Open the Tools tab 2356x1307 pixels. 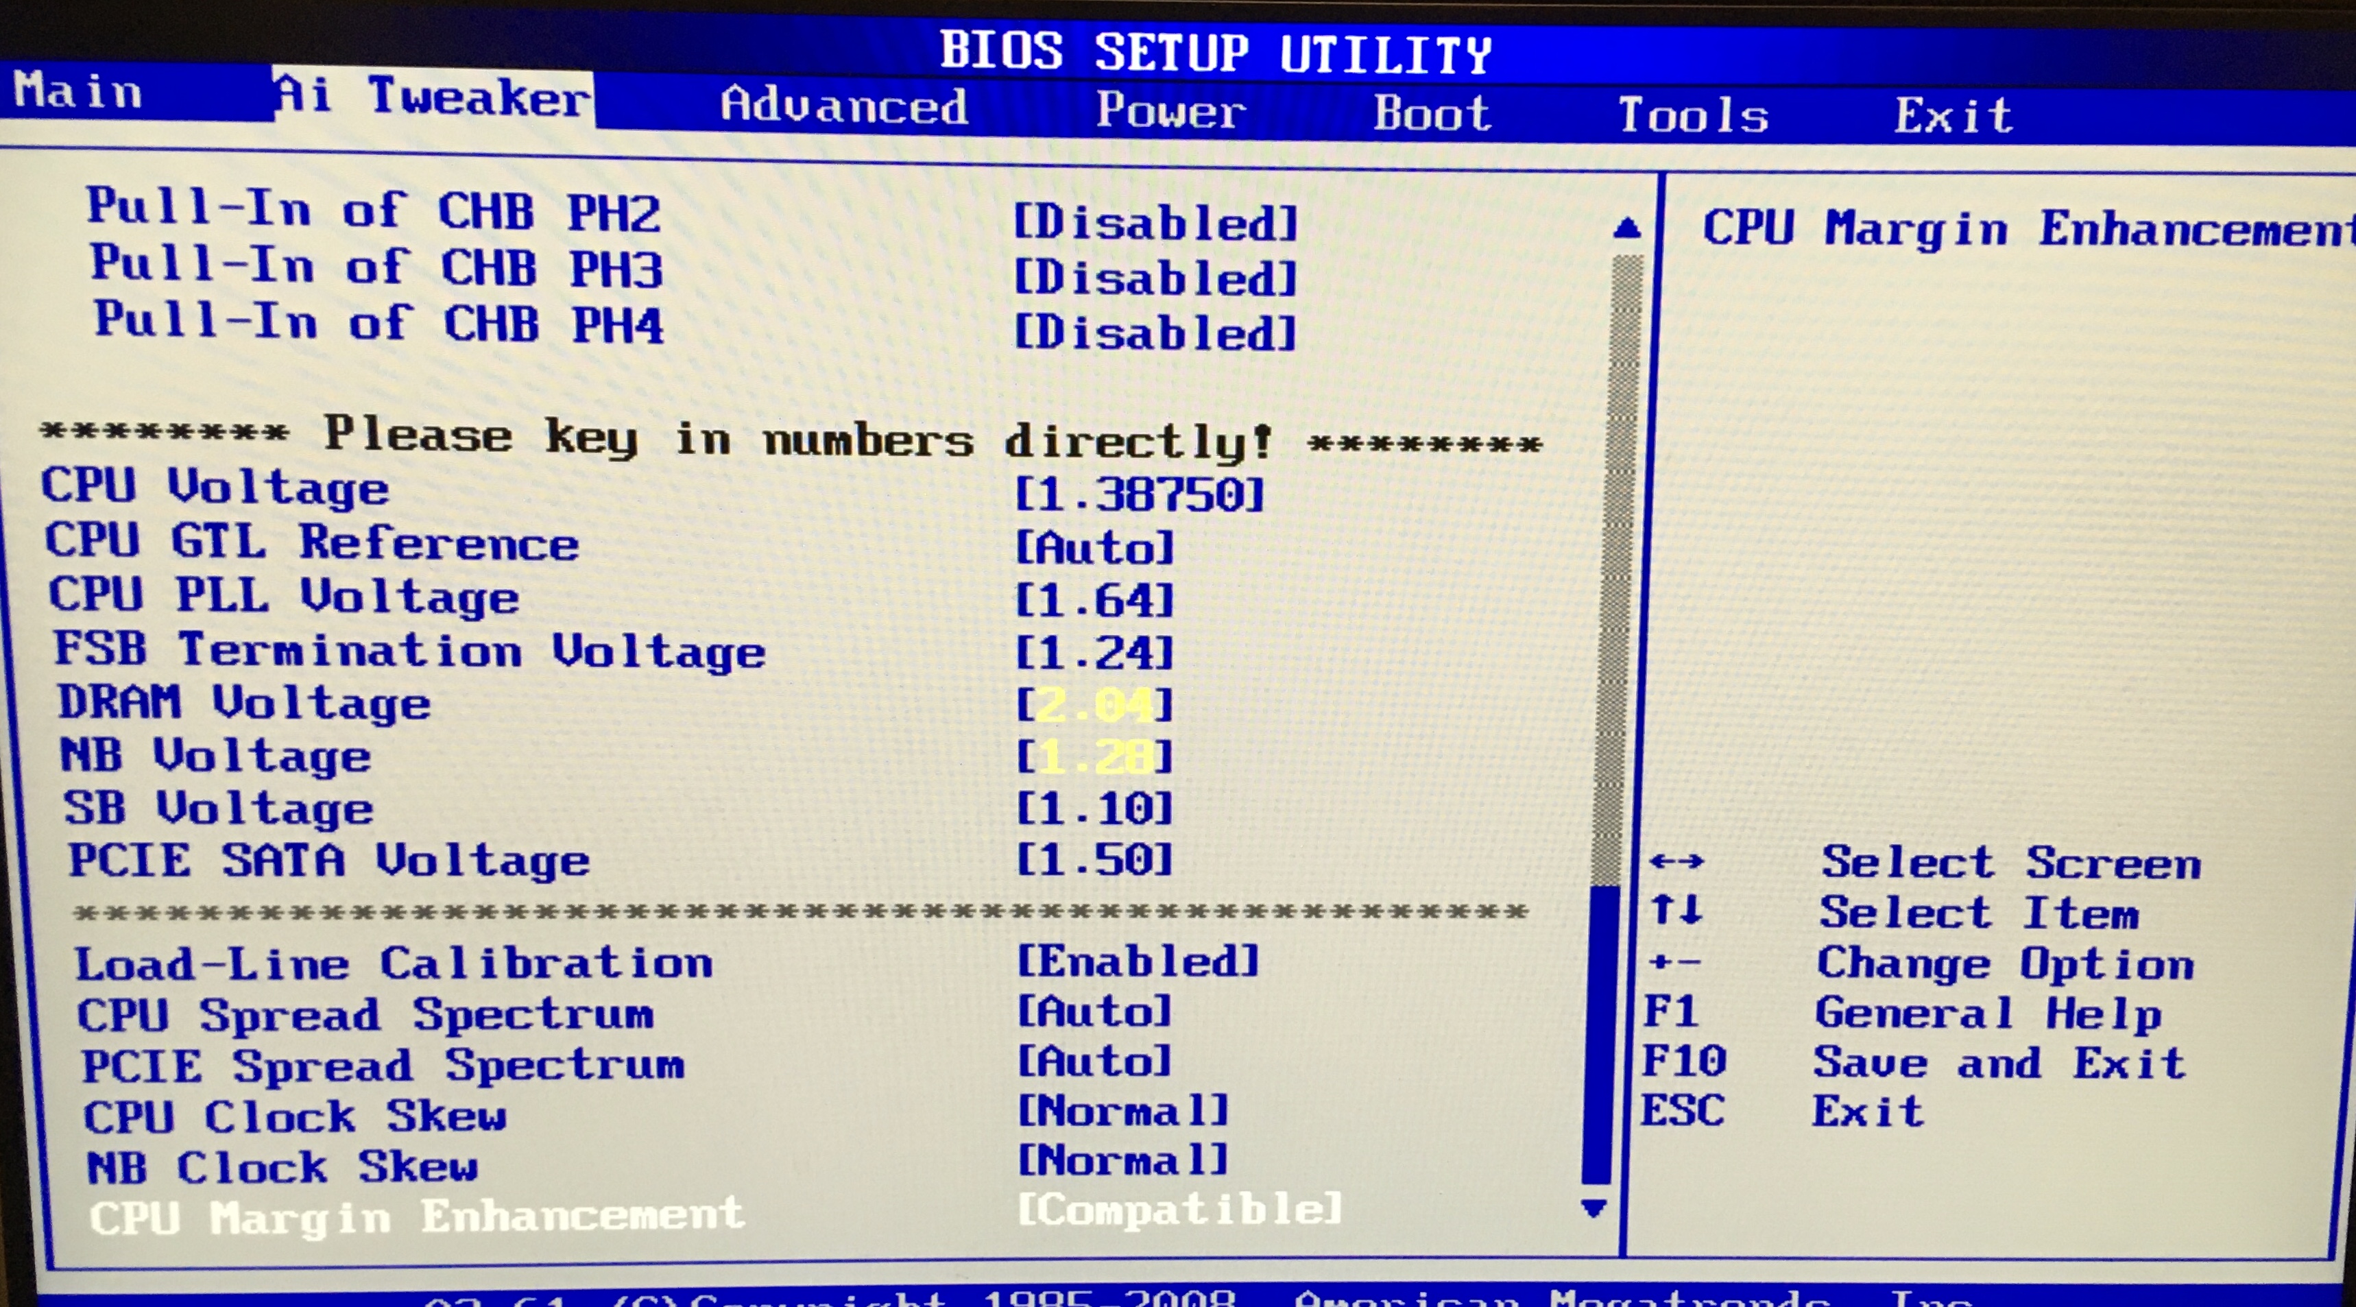1693,116
